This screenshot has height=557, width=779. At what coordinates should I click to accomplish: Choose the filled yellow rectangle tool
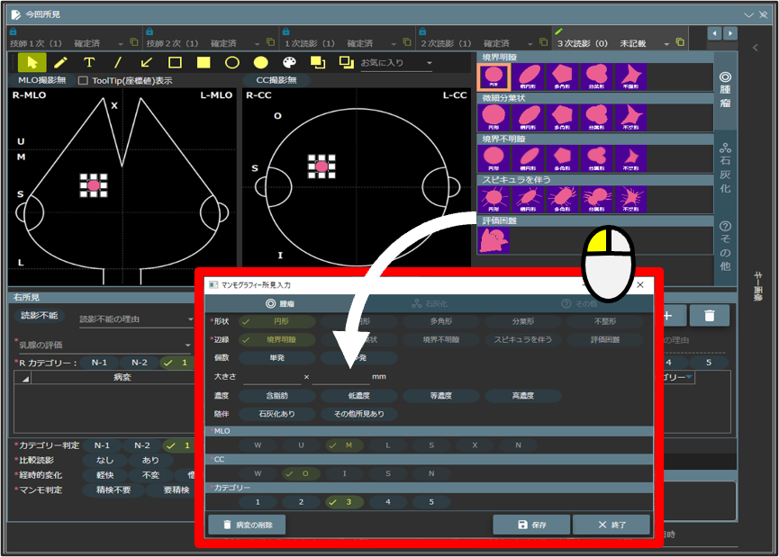tap(204, 63)
